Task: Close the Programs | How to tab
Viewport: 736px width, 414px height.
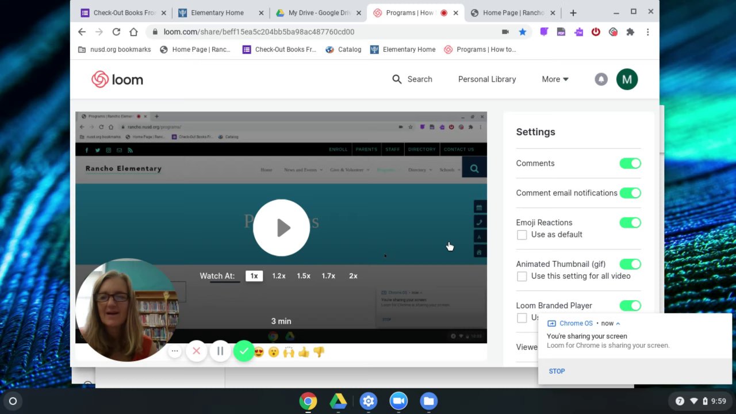Action: (x=457, y=13)
